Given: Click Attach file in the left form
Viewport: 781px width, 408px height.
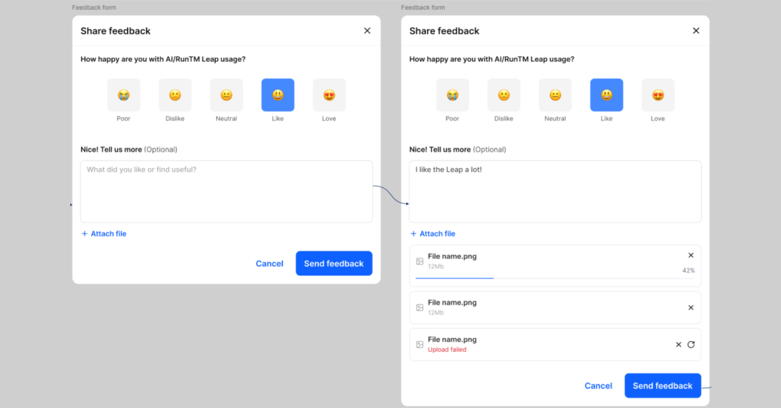Looking at the screenshot, I should (x=104, y=234).
